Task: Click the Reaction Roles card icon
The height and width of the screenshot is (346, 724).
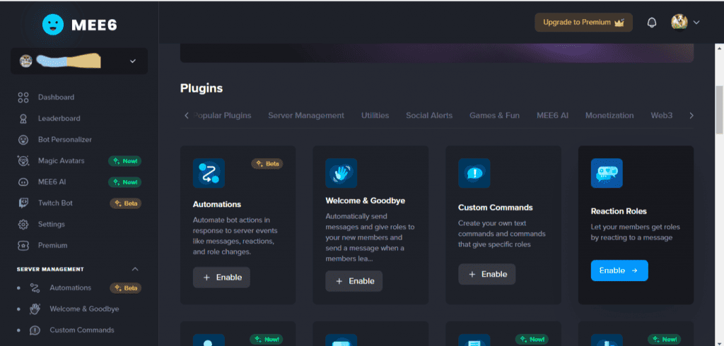Action: pyautogui.click(x=607, y=173)
